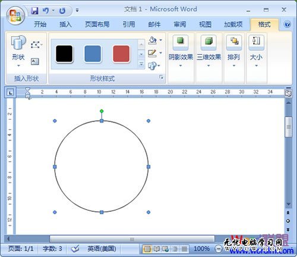The width and height of the screenshot is (297, 257).
Task: Switch to Print Layout view
Action: pyautogui.click(x=147, y=249)
